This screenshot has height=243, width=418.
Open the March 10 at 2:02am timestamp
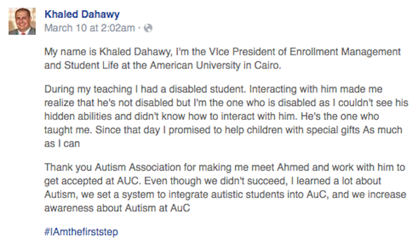[89, 28]
